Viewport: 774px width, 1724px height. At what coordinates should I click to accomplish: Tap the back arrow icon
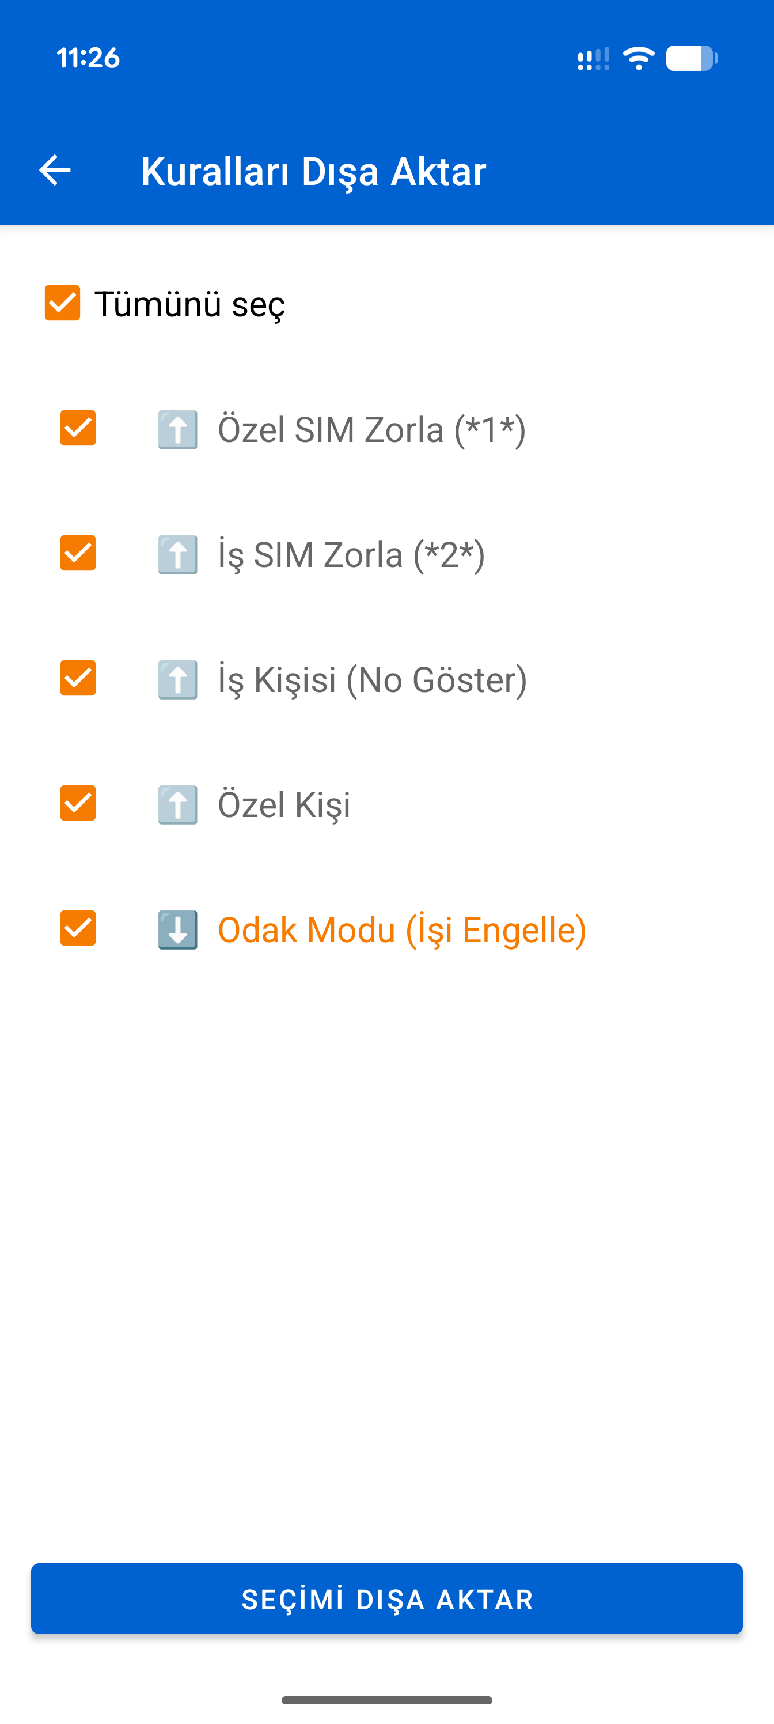click(55, 170)
